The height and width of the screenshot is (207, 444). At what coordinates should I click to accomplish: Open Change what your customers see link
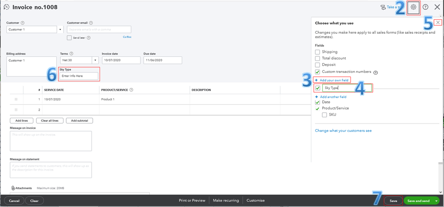pos(343,131)
